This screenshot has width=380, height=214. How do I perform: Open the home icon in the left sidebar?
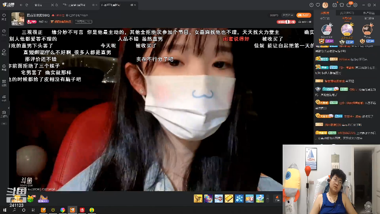coord(4,52)
